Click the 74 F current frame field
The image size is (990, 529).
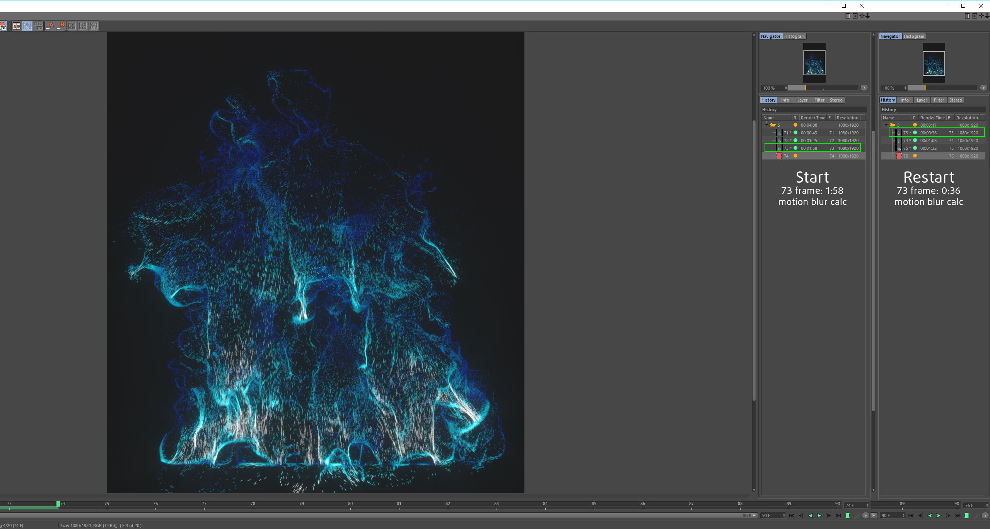(x=853, y=505)
